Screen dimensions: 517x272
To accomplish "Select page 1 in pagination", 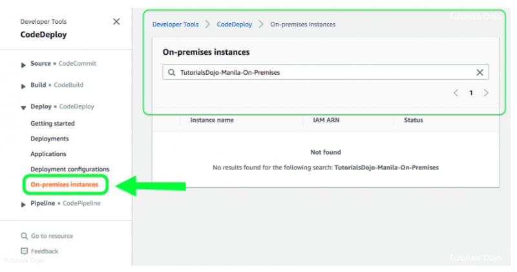I will 471,93.
